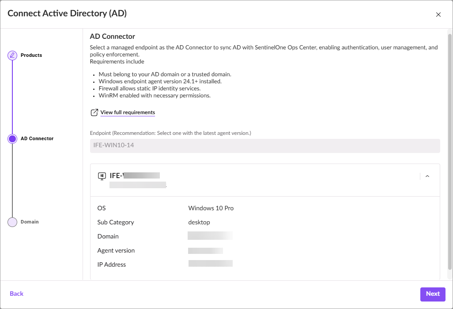Click the Domain step circle indicator

(x=12, y=222)
